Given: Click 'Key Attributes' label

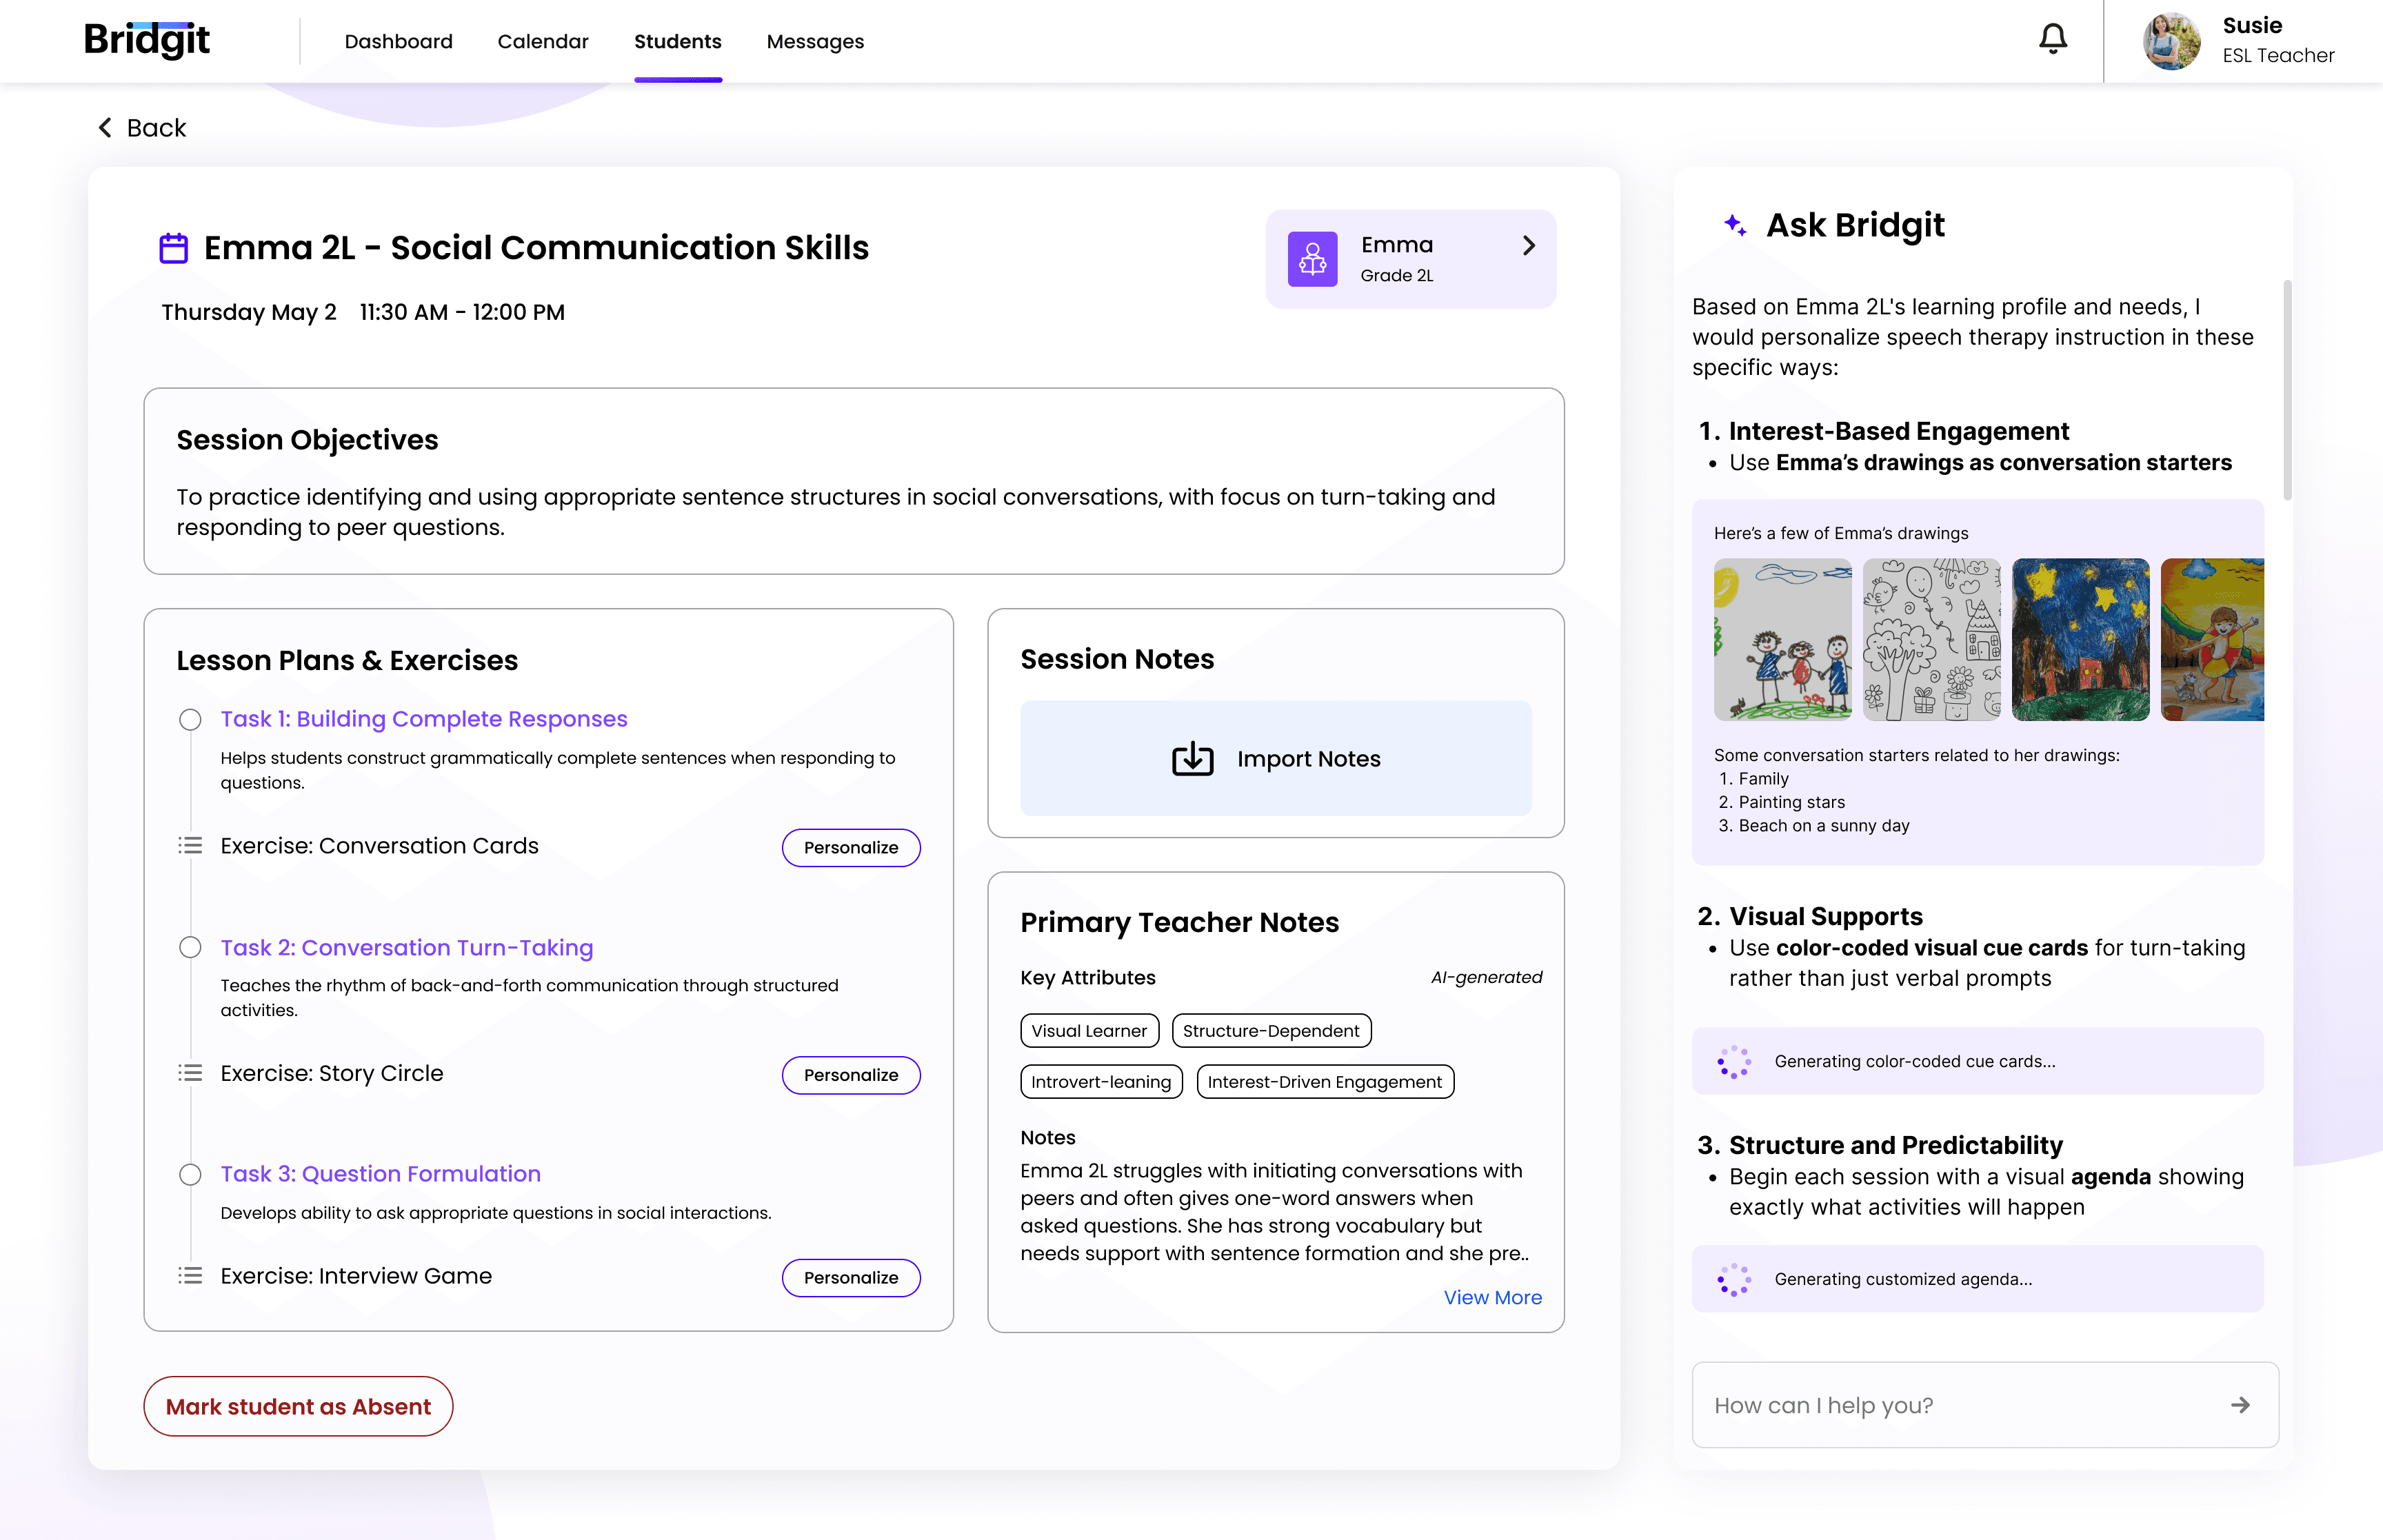Looking at the screenshot, I should coord(1088,978).
